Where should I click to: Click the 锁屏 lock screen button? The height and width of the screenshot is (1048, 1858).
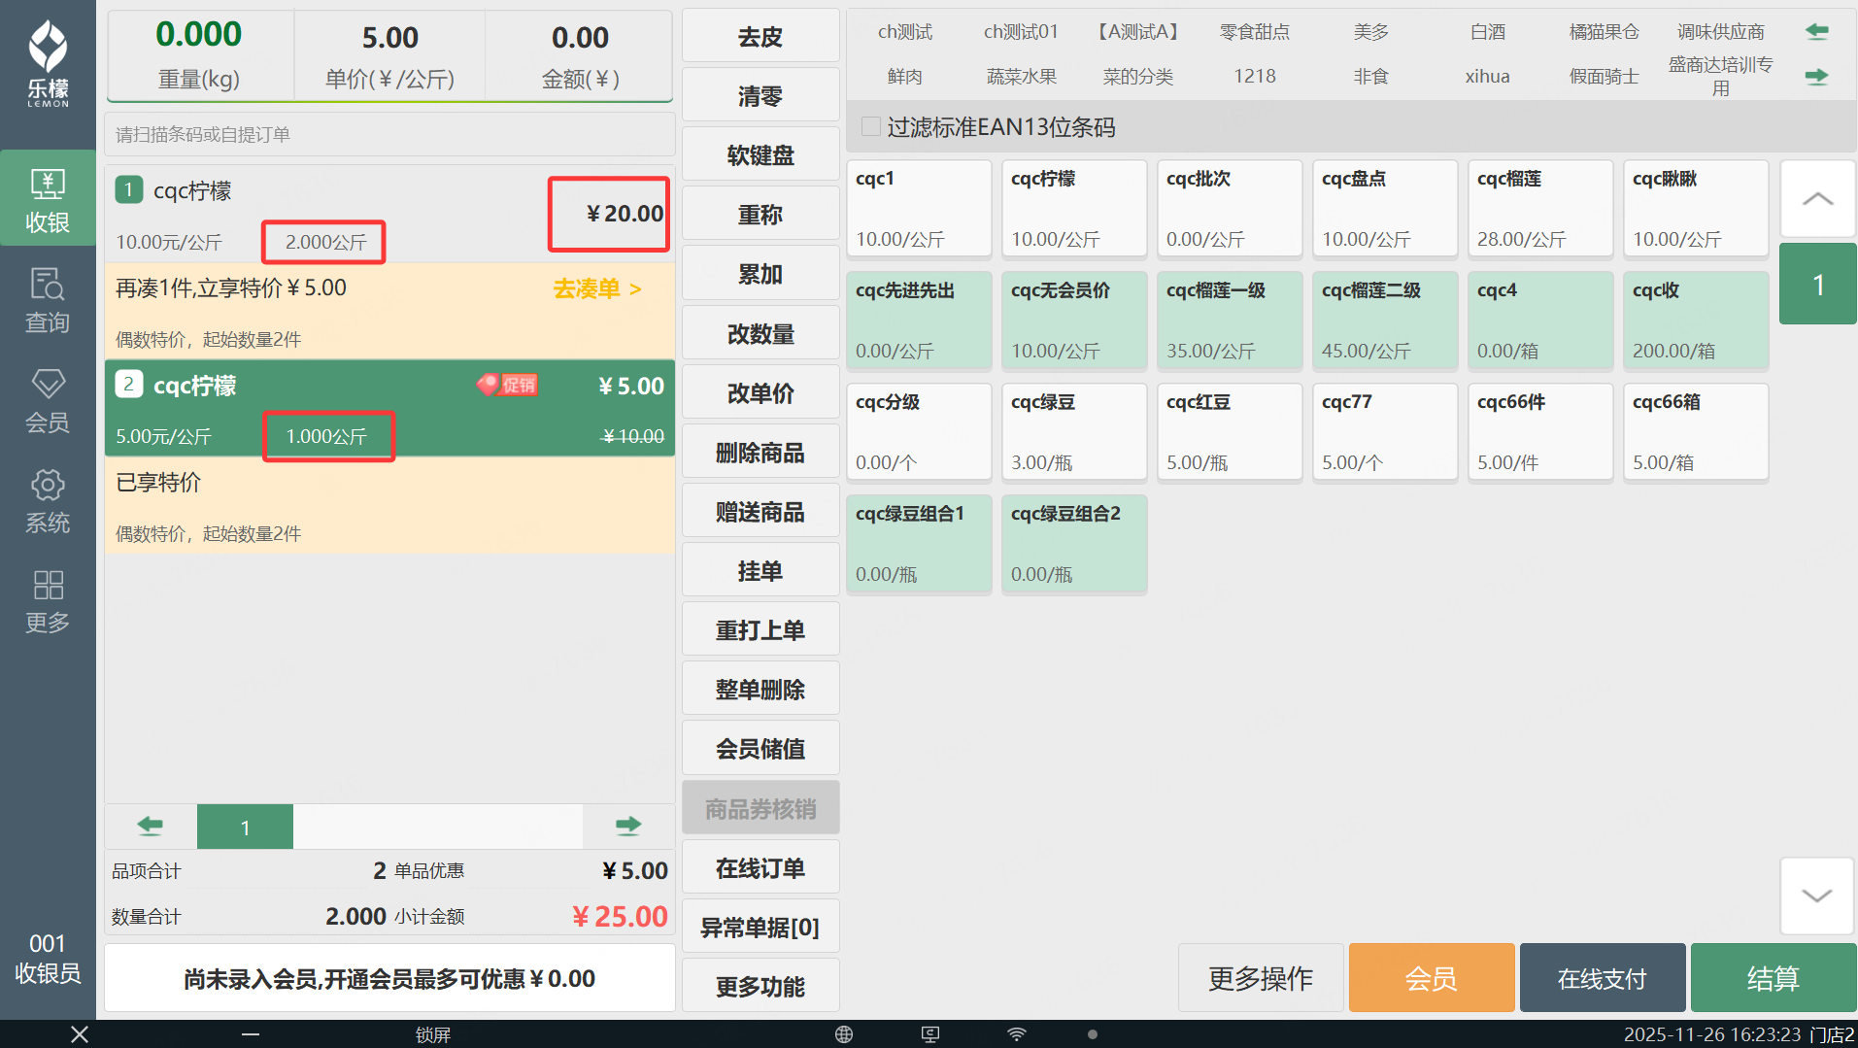click(x=433, y=1034)
